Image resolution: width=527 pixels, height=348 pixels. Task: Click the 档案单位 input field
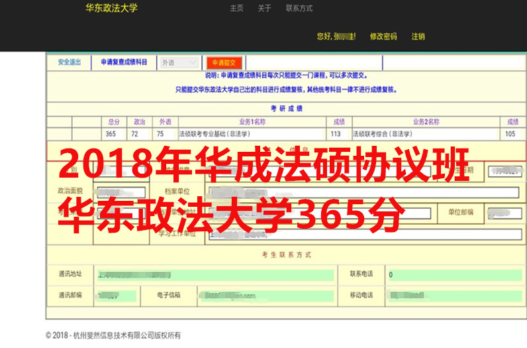tap(363, 192)
